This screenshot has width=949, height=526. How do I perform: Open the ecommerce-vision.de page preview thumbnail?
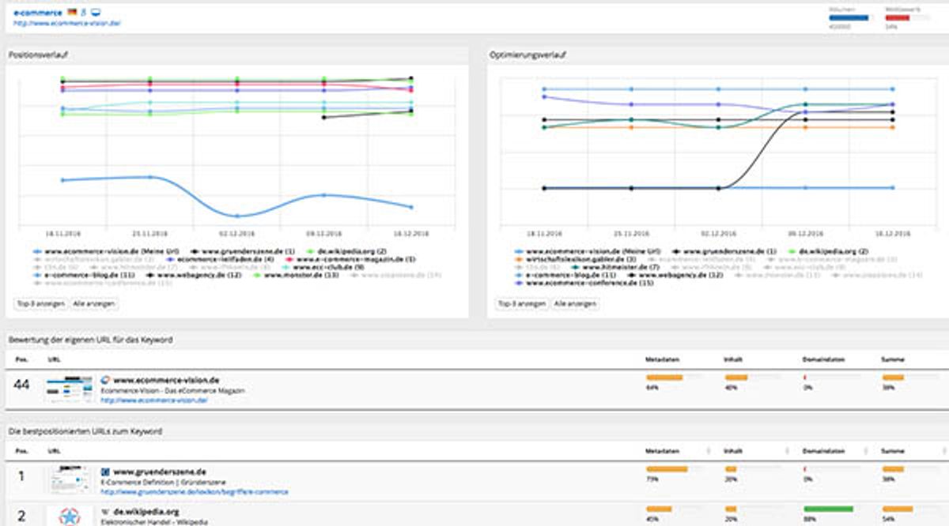click(70, 389)
